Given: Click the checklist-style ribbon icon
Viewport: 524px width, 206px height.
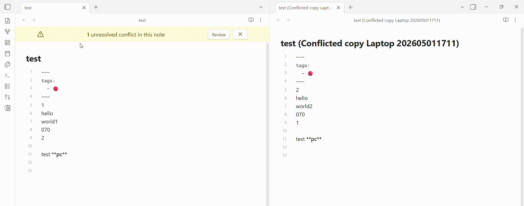Looking at the screenshot, I should [7, 86].
